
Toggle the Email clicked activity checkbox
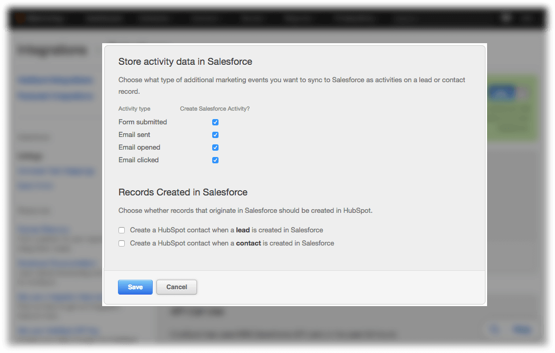[x=215, y=160]
